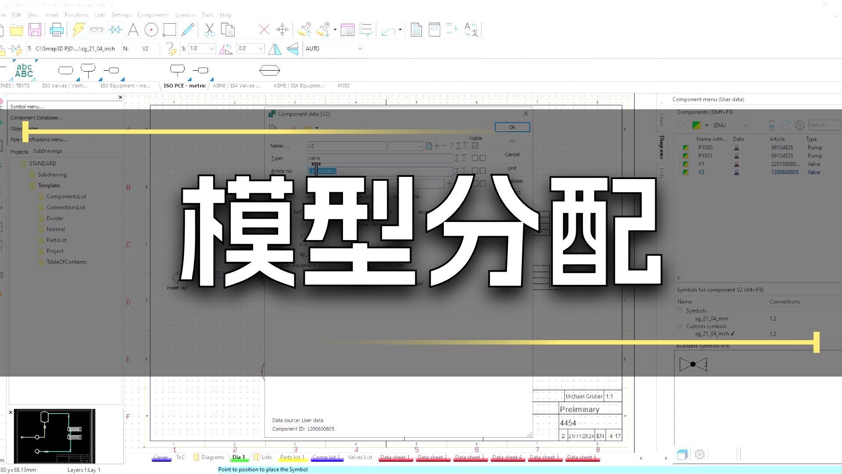This screenshot has height=474, width=842.
Task: Collapse the Custom symbols tree group
Action: [x=679, y=326]
